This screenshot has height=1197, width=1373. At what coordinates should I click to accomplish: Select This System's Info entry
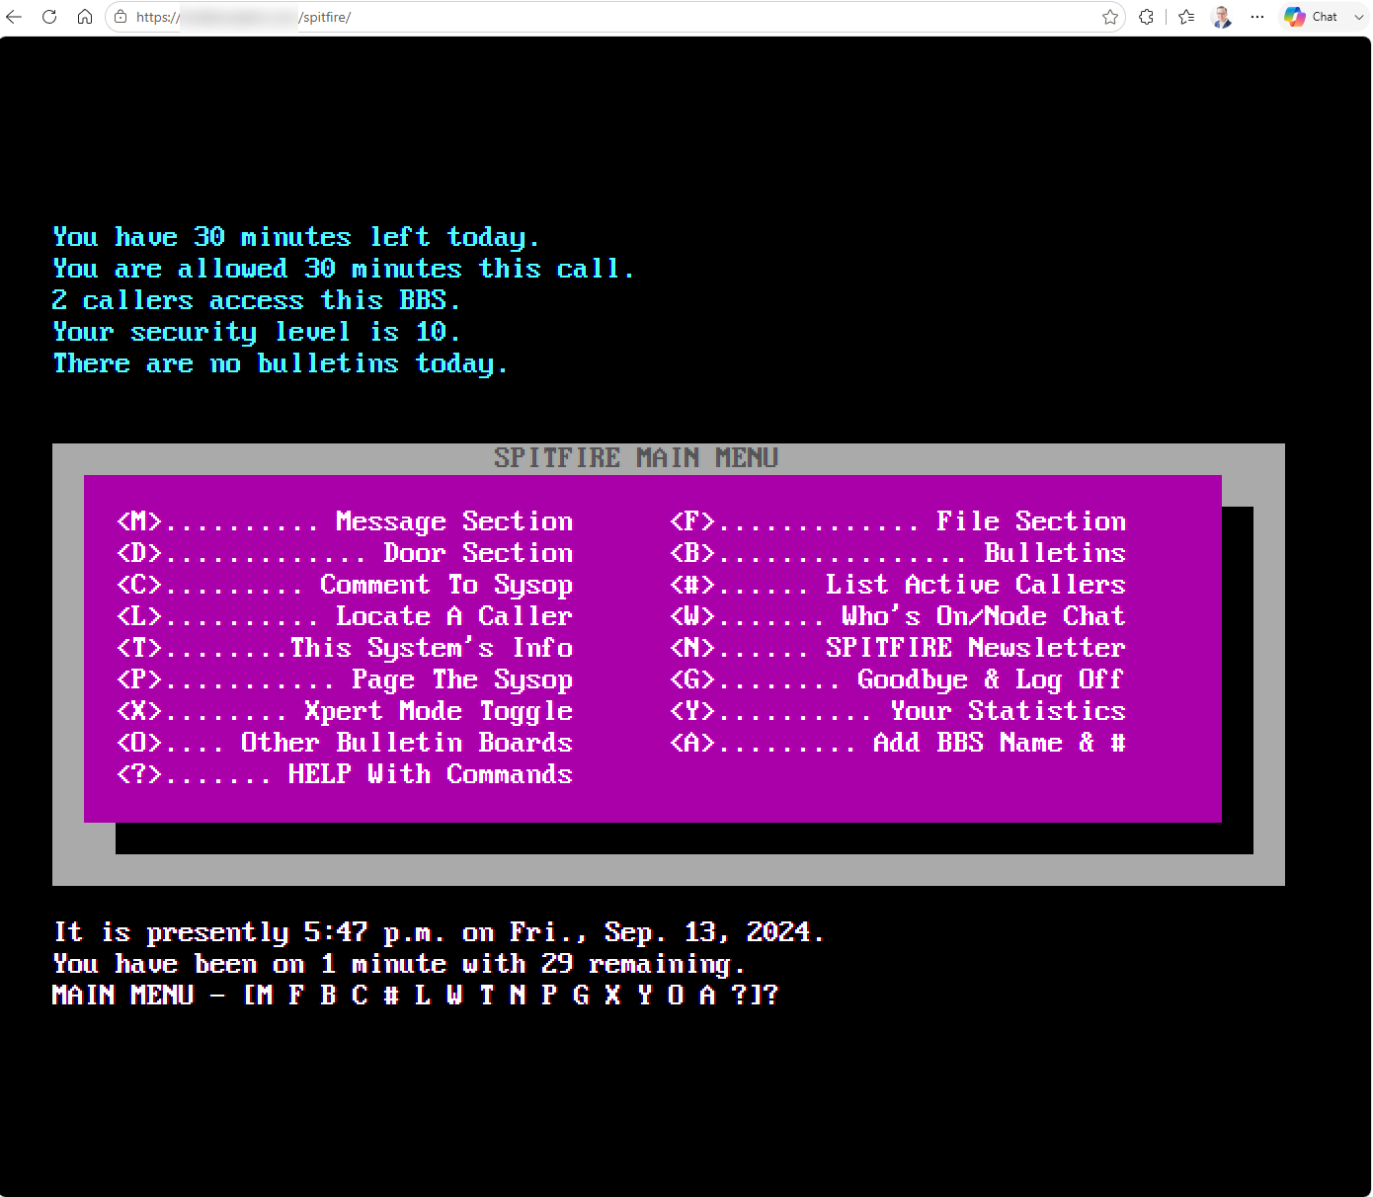click(x=345, y=648)
